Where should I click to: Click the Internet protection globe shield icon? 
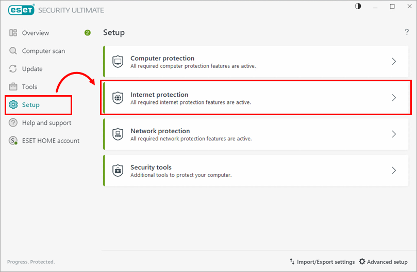(118, 98)
